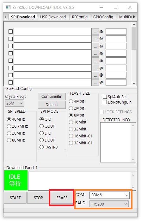Click the ESP8266 app icon in title bar
141x221 pixels.
[x=8, y=7]
